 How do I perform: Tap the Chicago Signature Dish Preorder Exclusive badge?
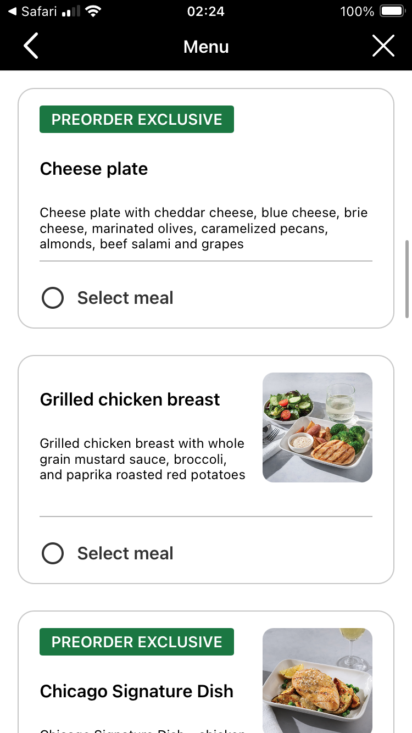point(137,642)
